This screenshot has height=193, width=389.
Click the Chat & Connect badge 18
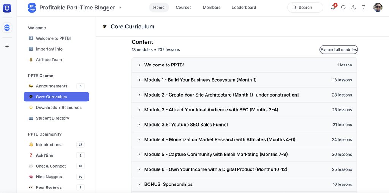[81, 166]
